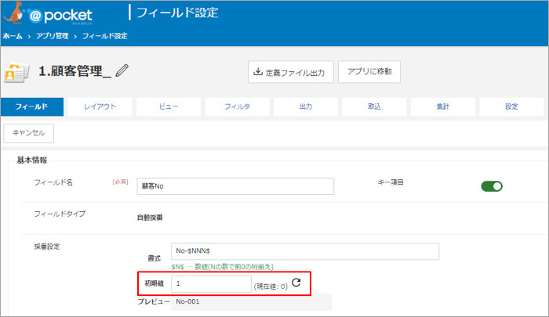
Task: Click フィールド設定 in the breadcrumb
Action: point(104,36)
